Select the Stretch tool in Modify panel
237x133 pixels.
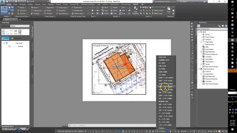[x=105, y=14]
